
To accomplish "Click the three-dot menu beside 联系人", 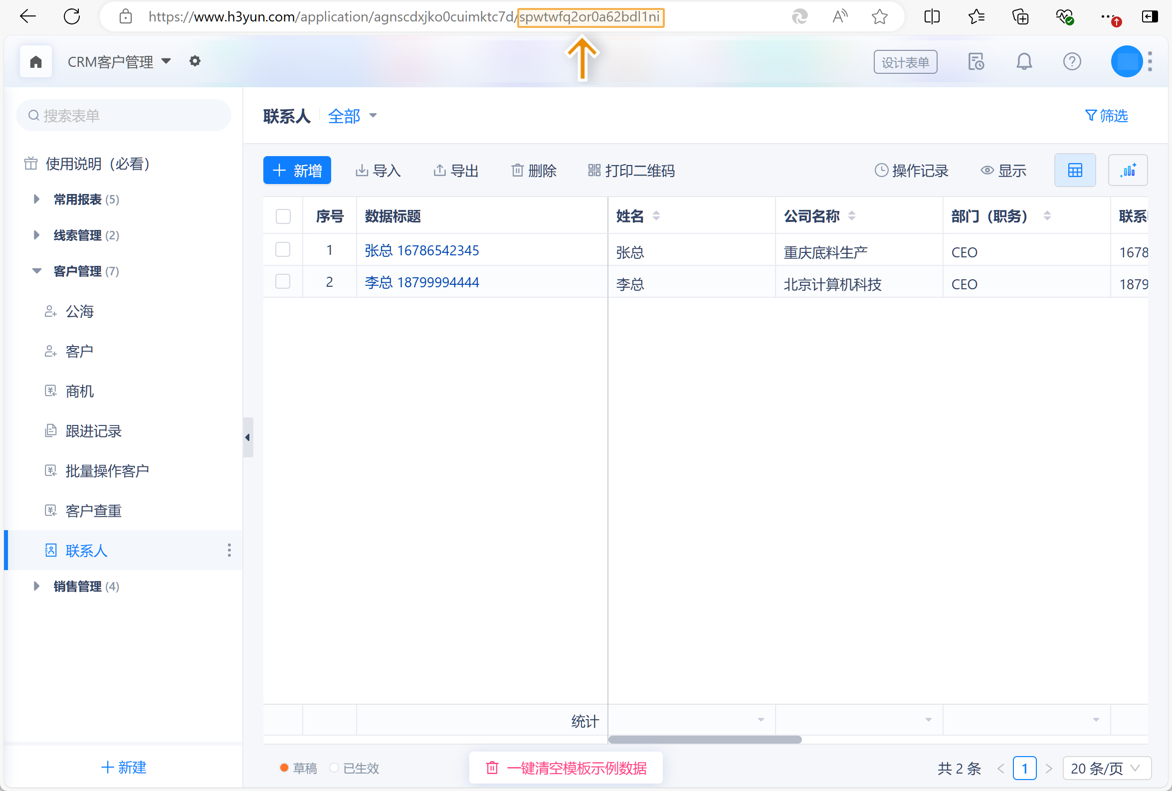I will click(229, 550).
